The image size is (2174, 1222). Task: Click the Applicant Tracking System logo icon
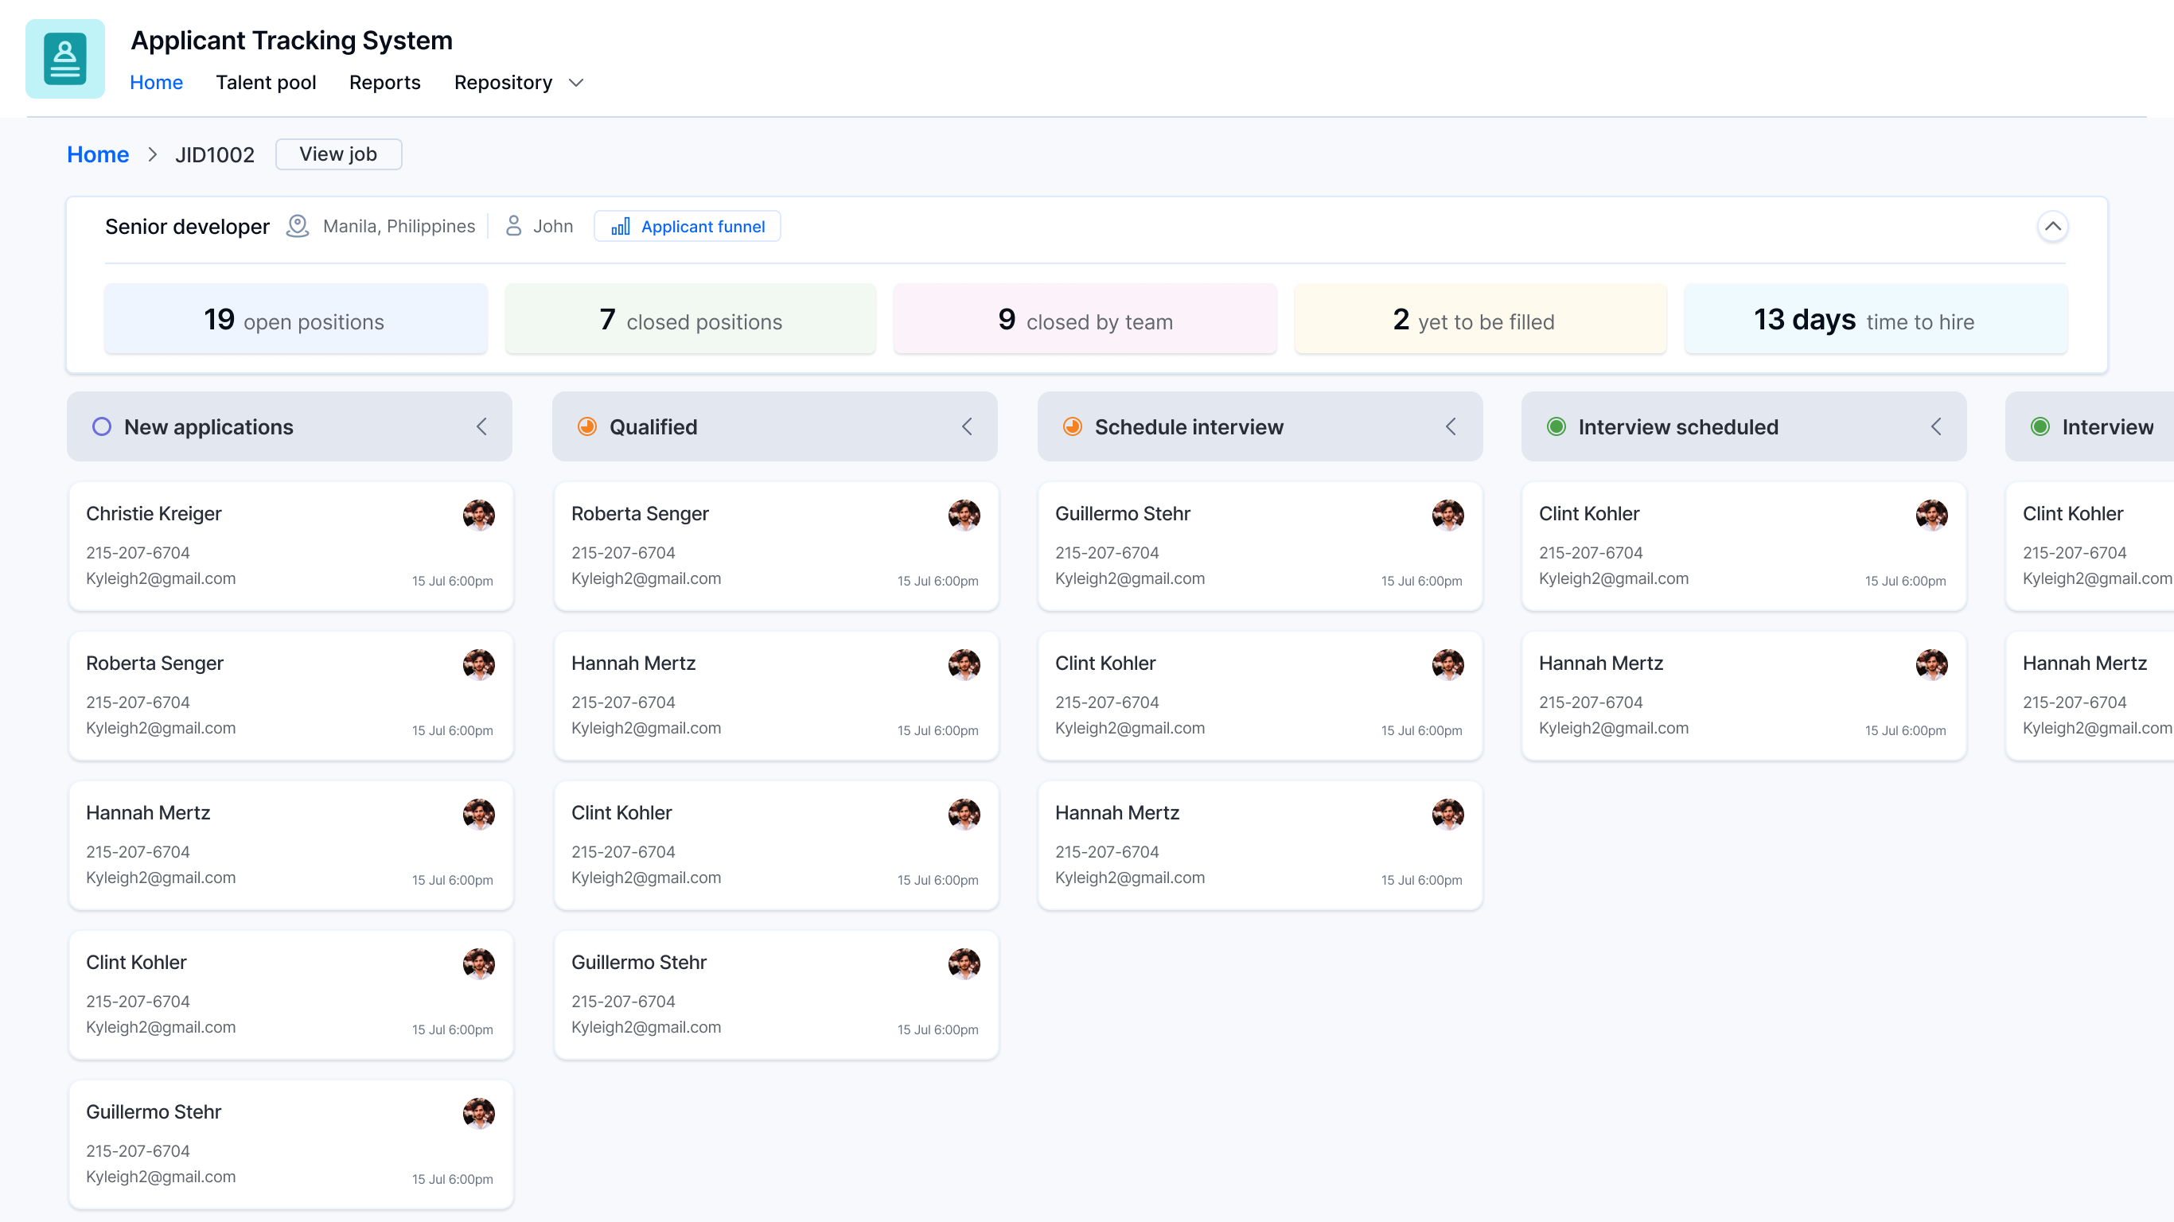(65, 59)
